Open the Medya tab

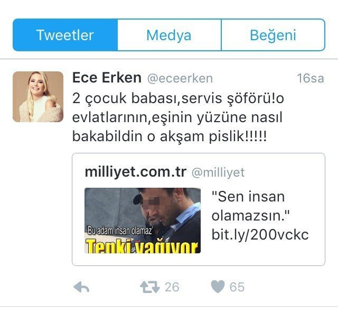169,35
